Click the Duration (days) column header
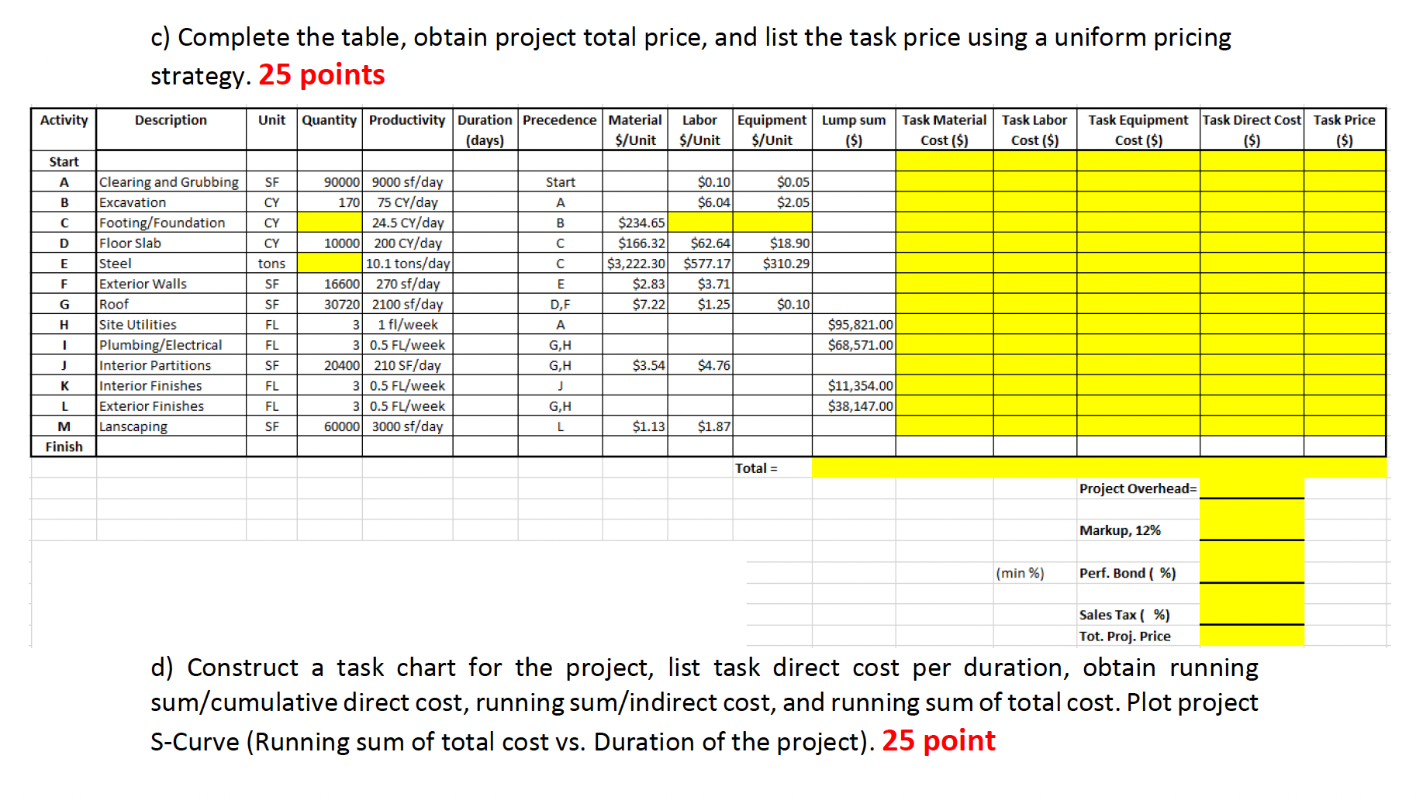The height and width of the screenshot is (797, 1416). [x=485, y=129]
